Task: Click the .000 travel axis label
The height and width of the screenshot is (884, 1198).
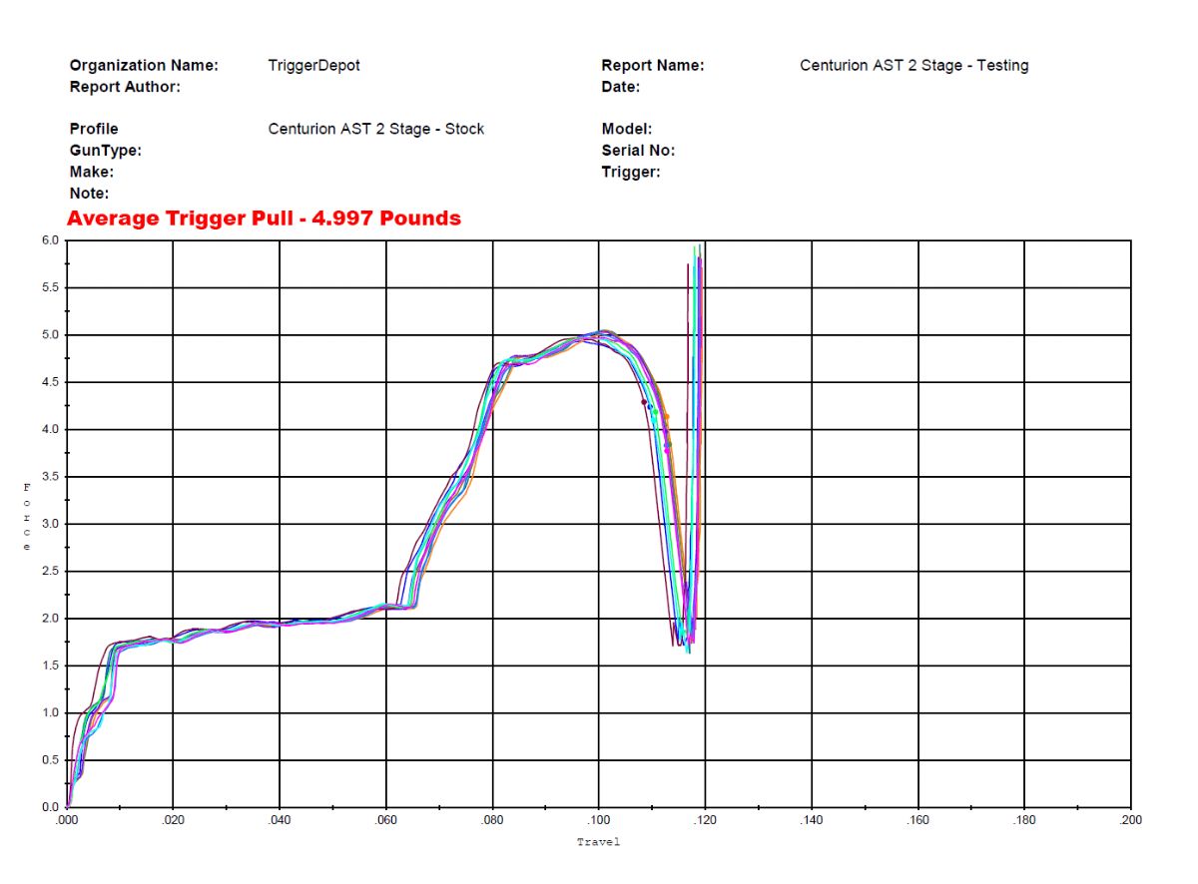Action: (67, 820)
